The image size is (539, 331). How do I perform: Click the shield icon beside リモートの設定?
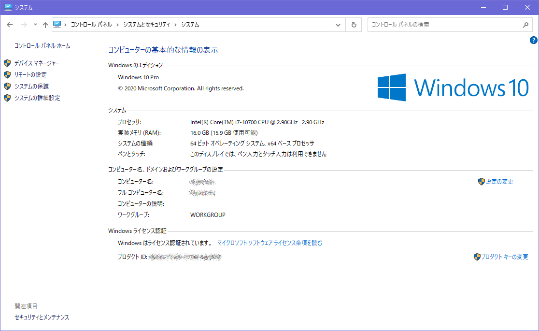coord(7,75)
